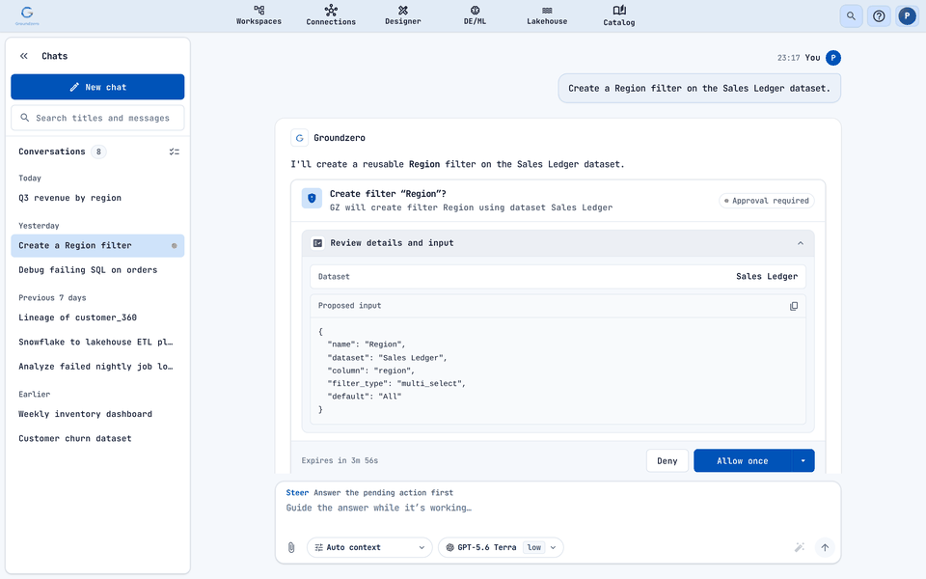
Task: Click the Steer label above the input
Action: [x=297, y=493]
